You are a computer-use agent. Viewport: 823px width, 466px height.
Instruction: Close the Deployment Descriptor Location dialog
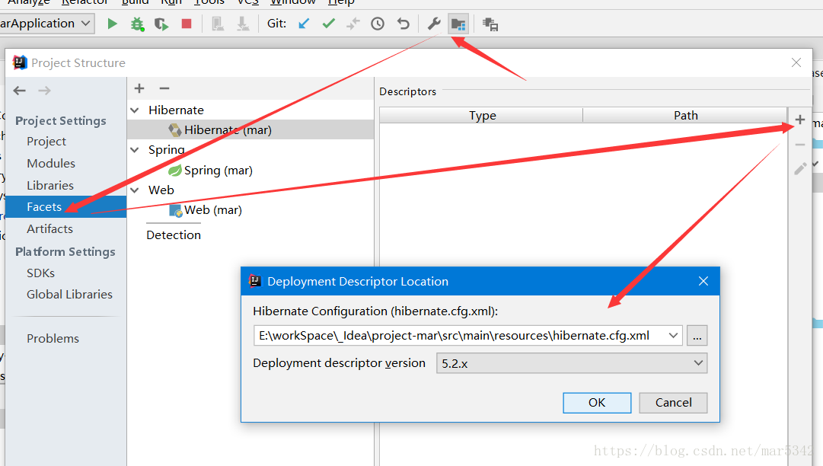pyautogui.click(x=703, y=281)
